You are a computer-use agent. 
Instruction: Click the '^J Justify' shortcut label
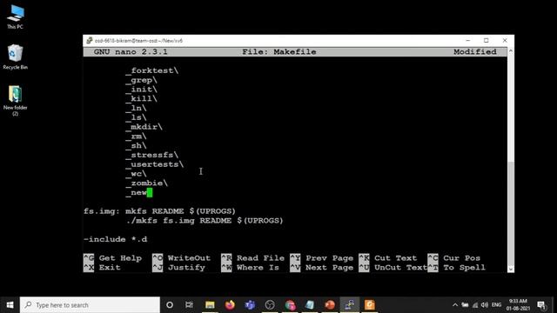pyautogui.click(x=178, y=267)
